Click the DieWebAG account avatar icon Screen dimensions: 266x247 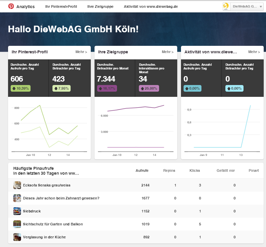227,7
